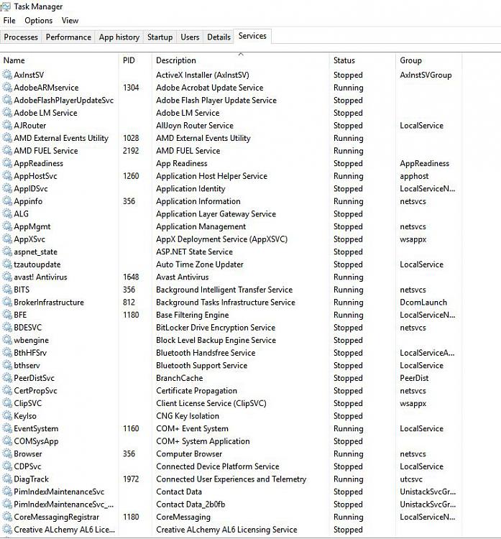Switch to the Users tab
The width and height of the screenshot is (501, 539).
(x=190, y=37)
